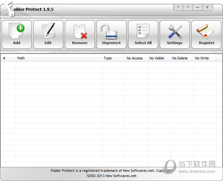Click the No Access column header
223x181 pixels.
click(136, 58)
